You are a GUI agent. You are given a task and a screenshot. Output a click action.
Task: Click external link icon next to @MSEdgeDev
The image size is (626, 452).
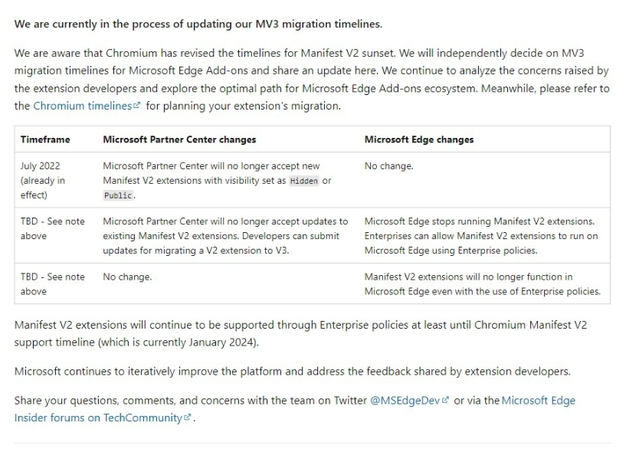point(445,400)
